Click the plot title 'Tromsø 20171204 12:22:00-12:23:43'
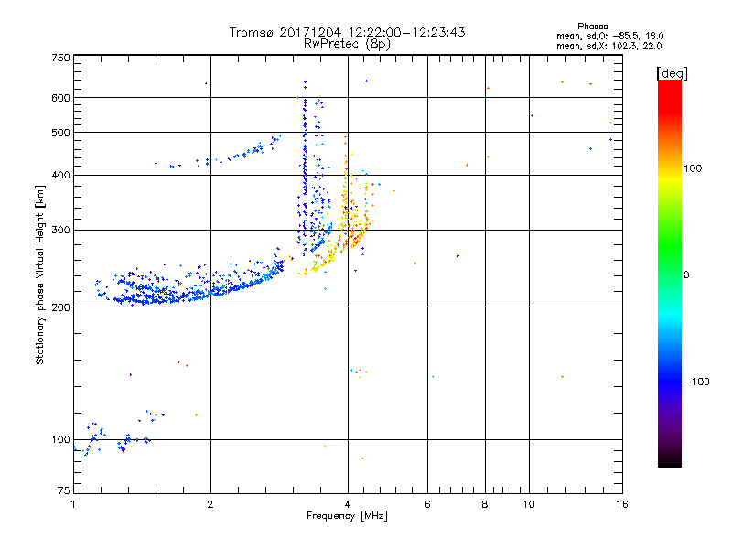The image size is (732, 549). 347,32
